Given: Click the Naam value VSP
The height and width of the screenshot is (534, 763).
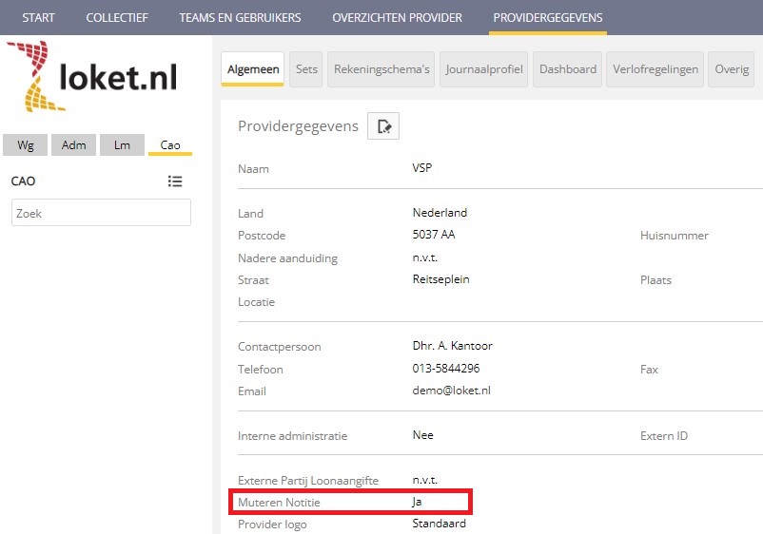Looking at the screenshot, I should point(421,168).
